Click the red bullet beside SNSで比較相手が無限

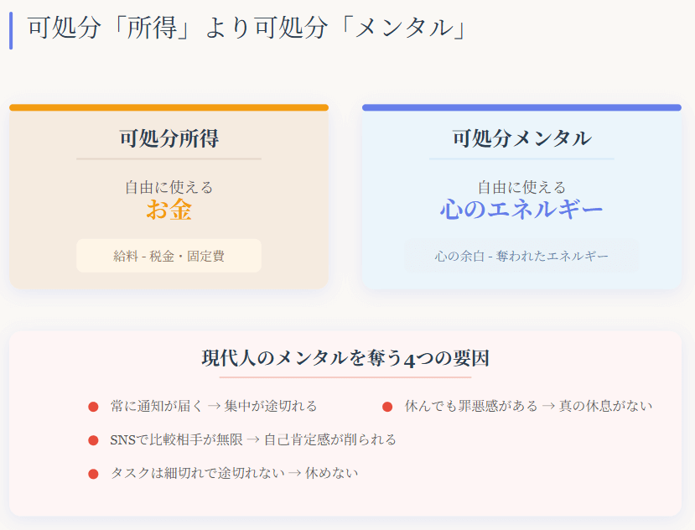pos(94,440)
